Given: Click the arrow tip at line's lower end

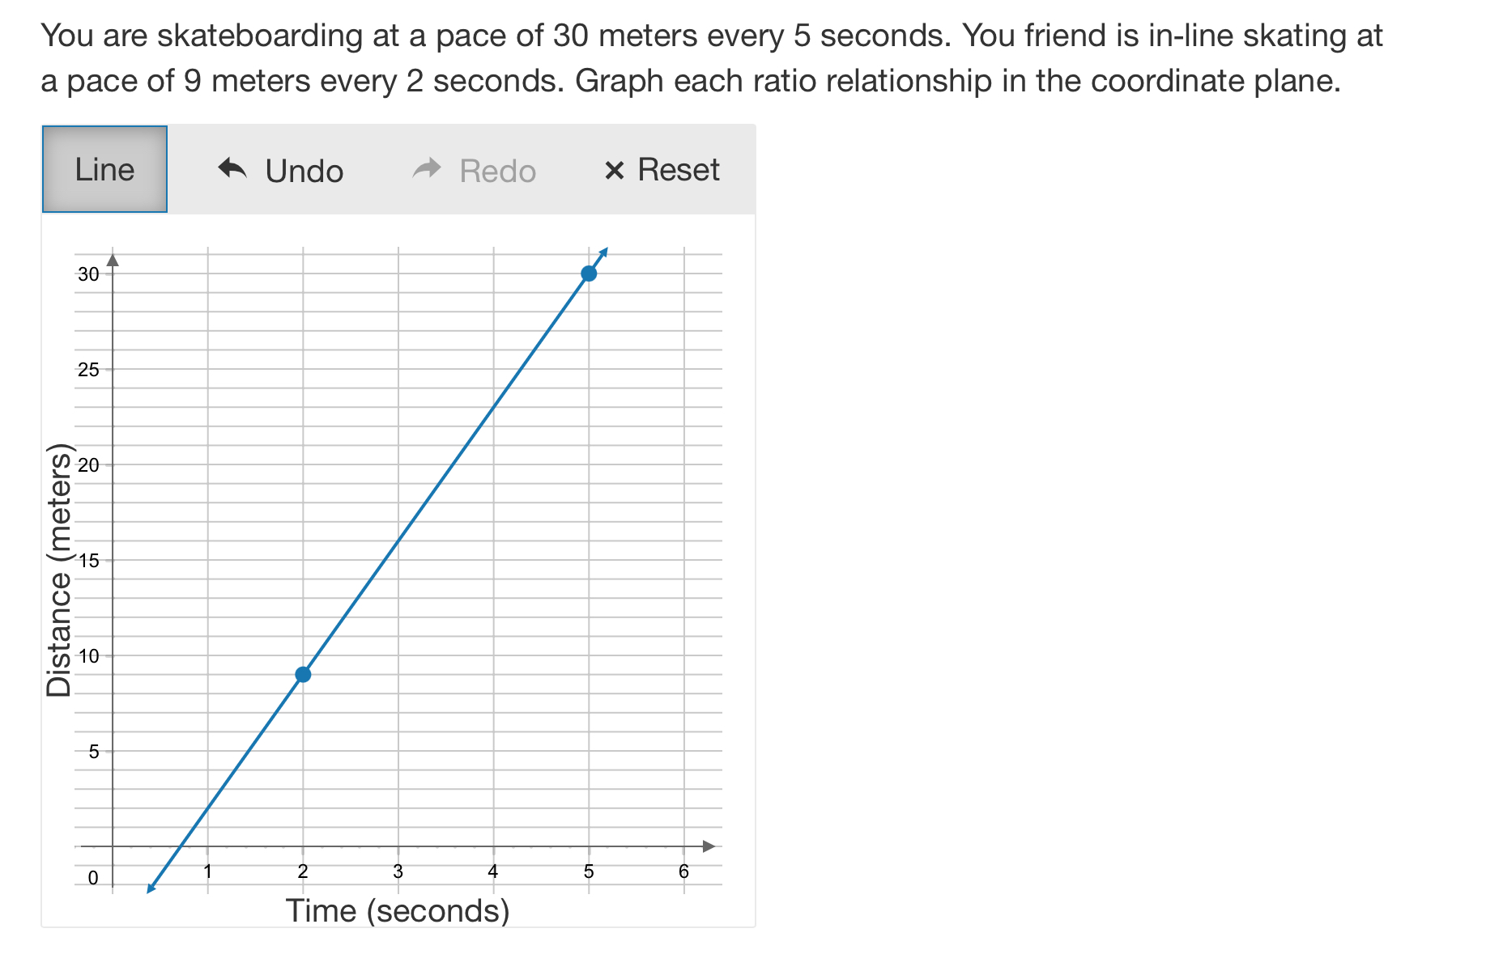Looking at the screenshot, I should [150, 889].
